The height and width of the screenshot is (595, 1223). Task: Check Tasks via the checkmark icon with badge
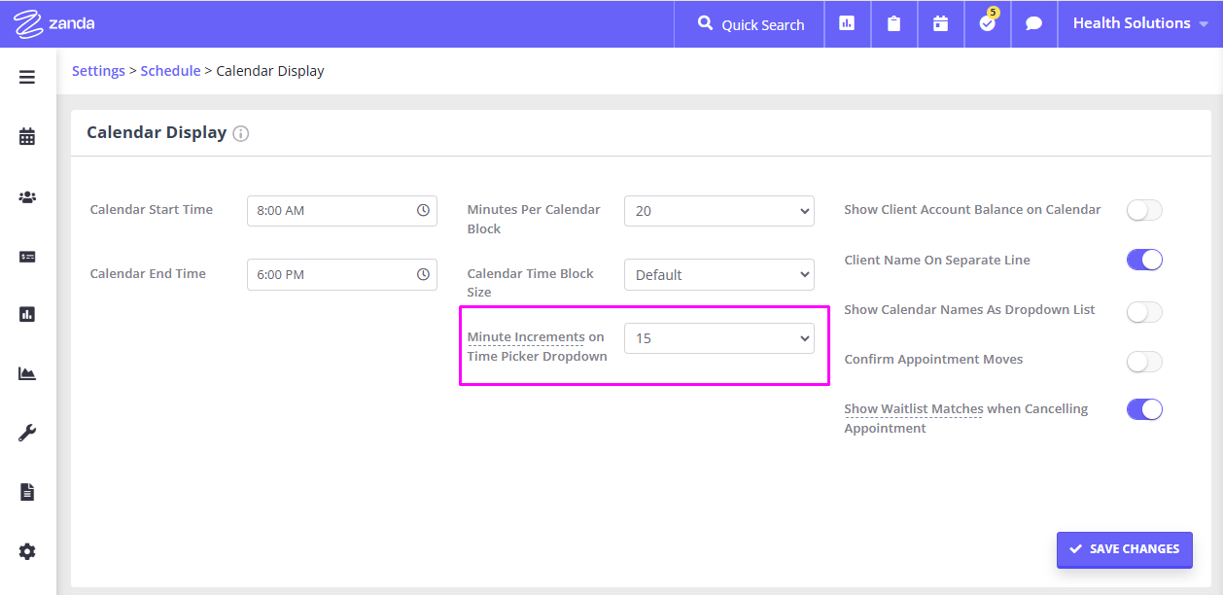click(x=986, y=24)
